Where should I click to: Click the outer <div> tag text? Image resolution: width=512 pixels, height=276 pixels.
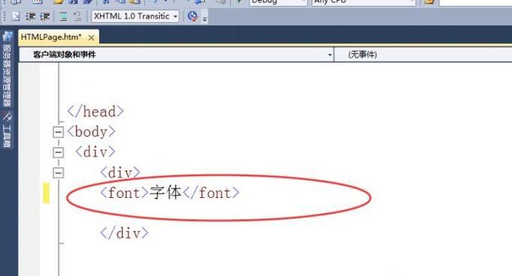(x=95, y=152)
